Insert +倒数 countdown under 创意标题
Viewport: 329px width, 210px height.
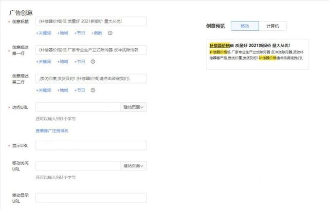click(97, 33)
